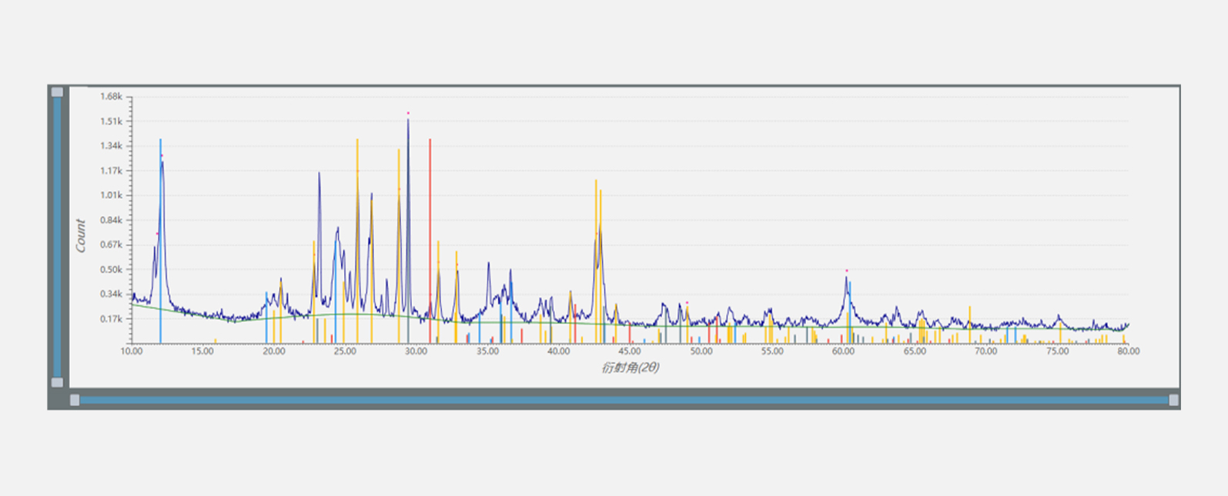This screenshot has height=496, width=1228.
Task: Click the 衍射角(2θ) x-axis title
Action: (x=630, y=368)
